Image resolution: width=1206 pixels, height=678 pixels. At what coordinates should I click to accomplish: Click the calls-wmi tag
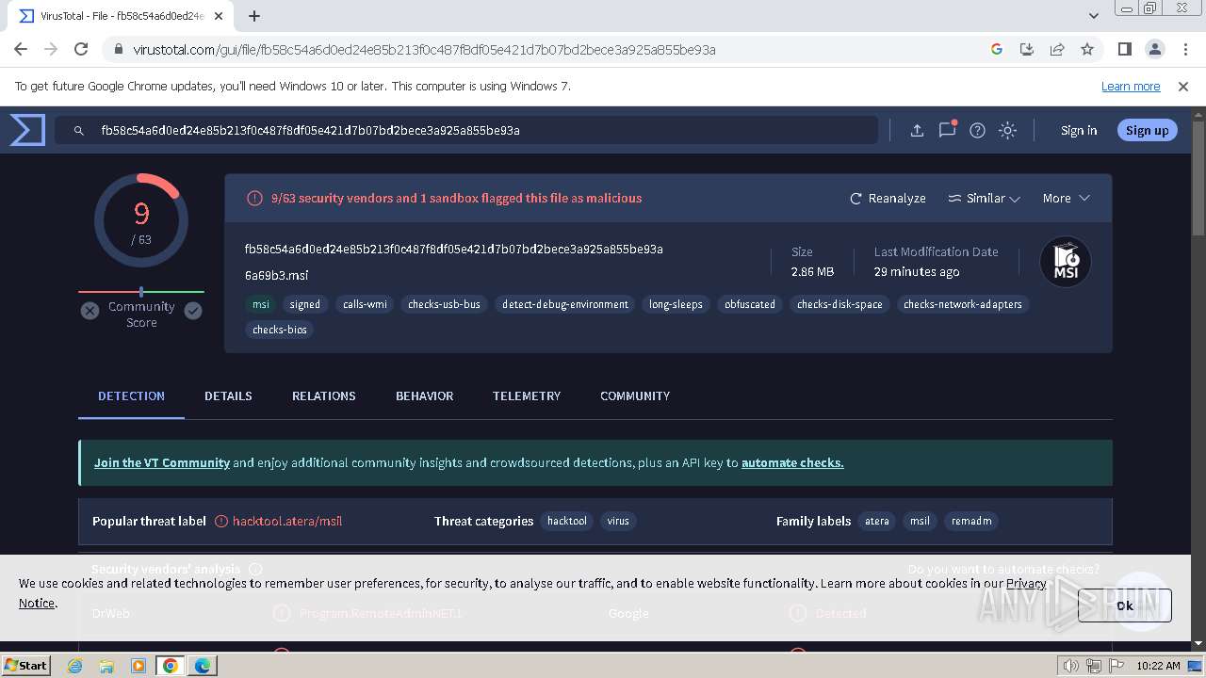[365, 304]
